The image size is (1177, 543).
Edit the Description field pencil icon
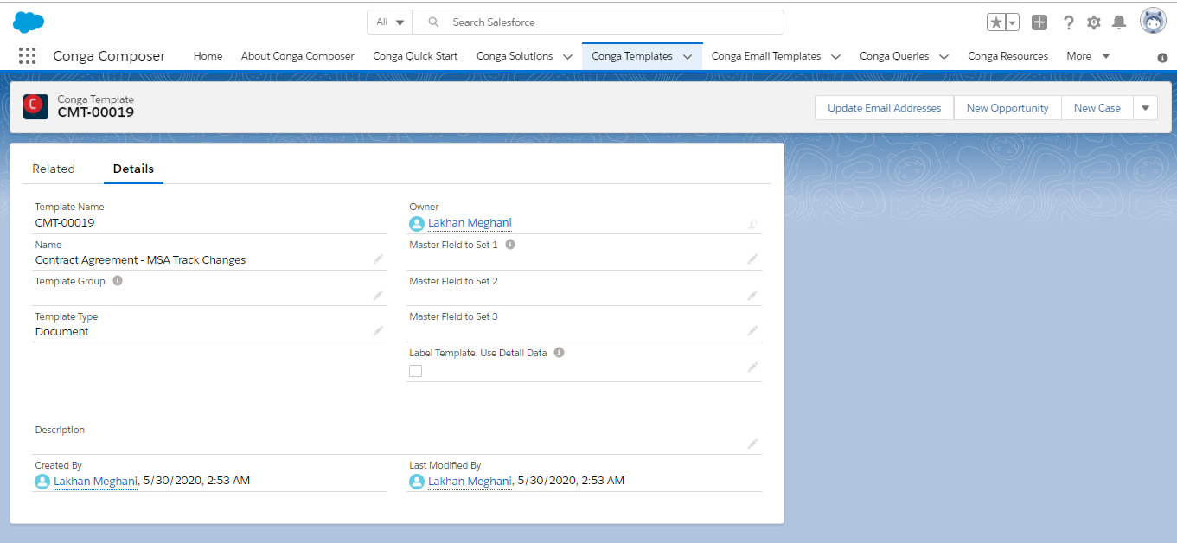pyautogui.click(x=752, y=444)
